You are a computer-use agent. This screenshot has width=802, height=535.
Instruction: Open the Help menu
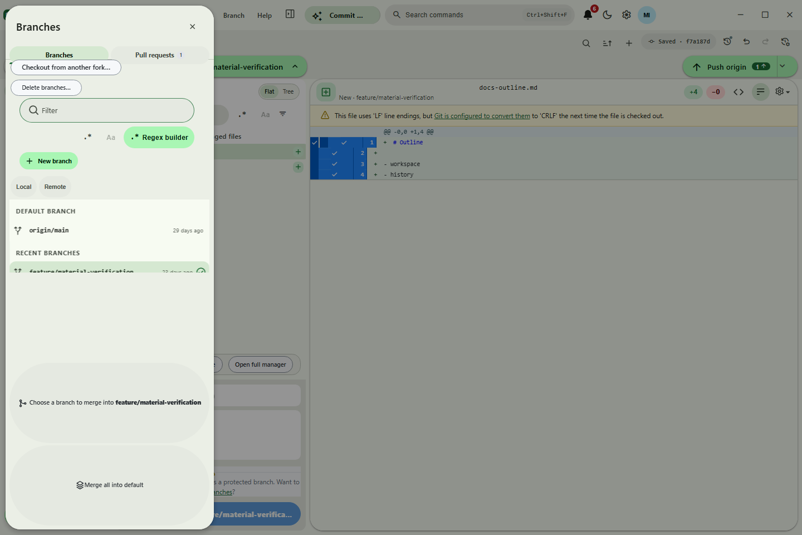coord(265,16)
